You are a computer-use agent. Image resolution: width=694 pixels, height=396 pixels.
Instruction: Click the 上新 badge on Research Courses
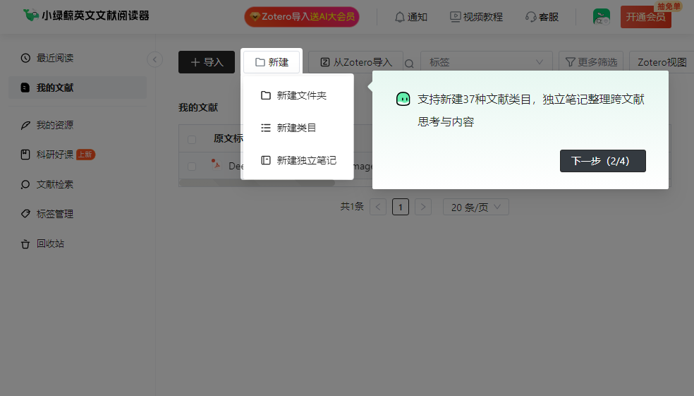click(x=86, y=155)
